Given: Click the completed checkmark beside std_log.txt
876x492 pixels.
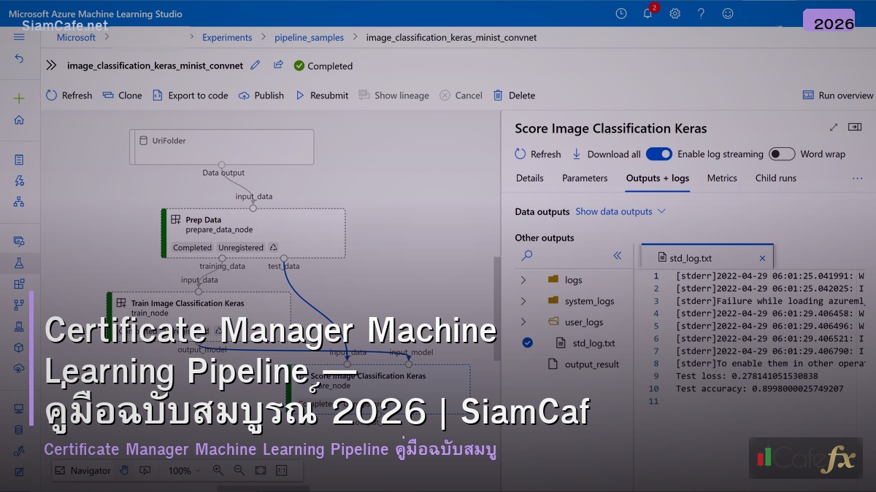Looking at the screenshot, I should [x=527, y=342].
